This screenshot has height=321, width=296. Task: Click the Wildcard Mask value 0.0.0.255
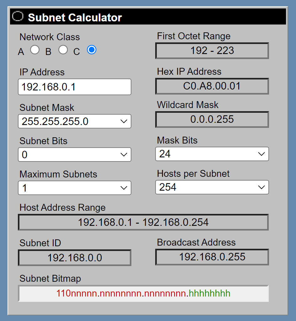[x=212, y=119]
